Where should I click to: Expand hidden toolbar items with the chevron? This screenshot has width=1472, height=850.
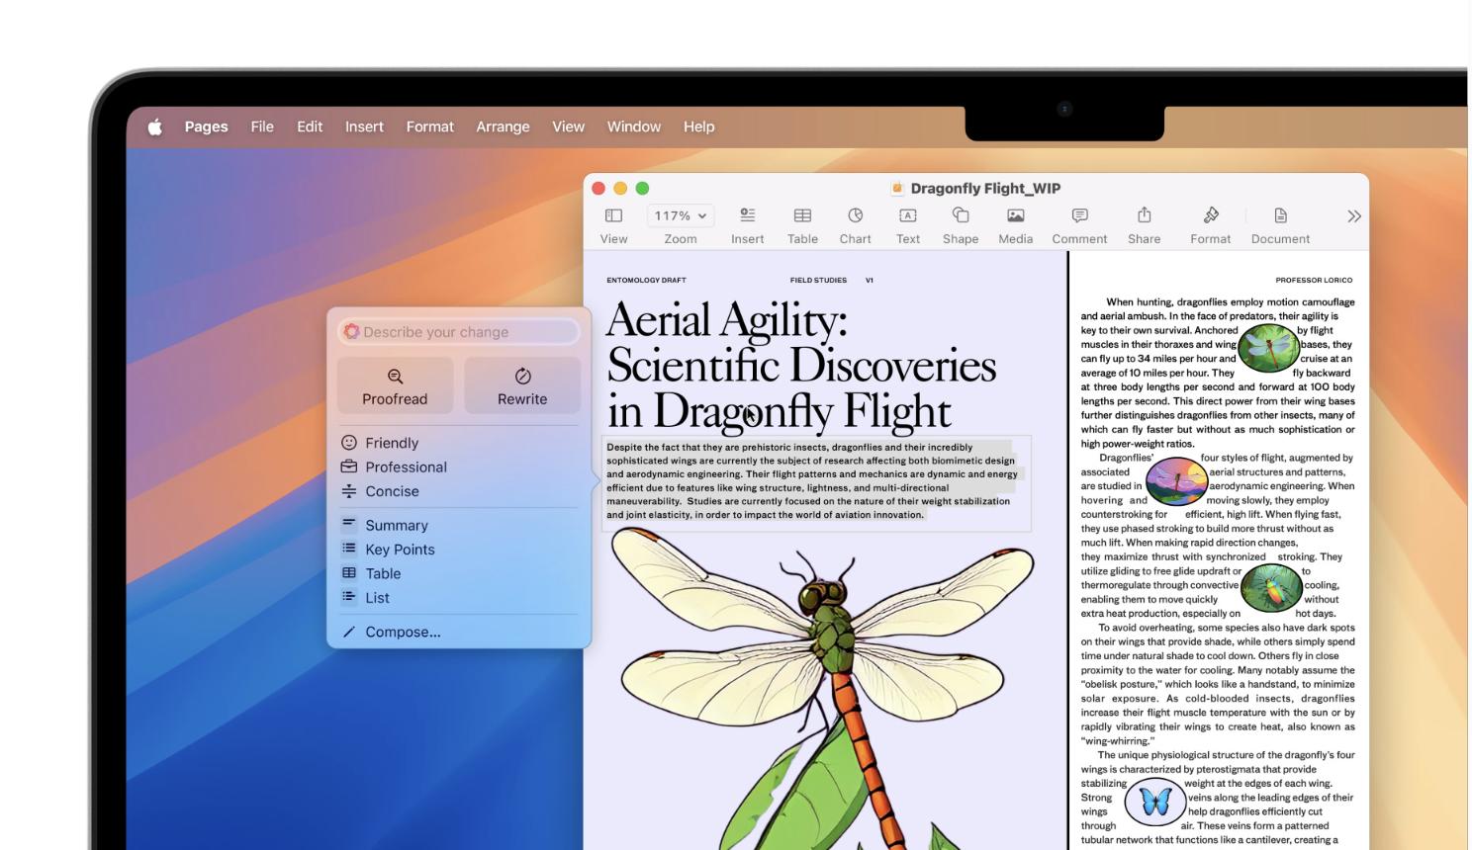[1353, 216]
